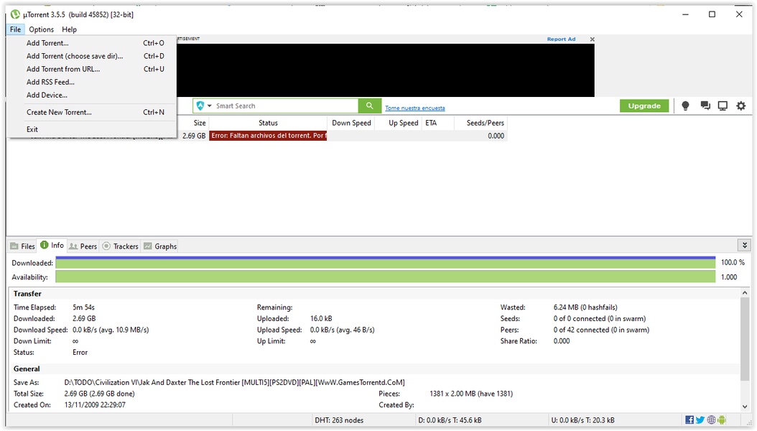Click the Android icon in the status bar
The image size is (757, 431).
click(722, 420)
